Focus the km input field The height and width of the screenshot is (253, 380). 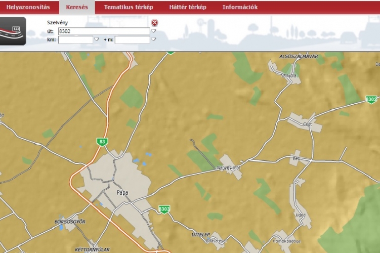(75, 39)
